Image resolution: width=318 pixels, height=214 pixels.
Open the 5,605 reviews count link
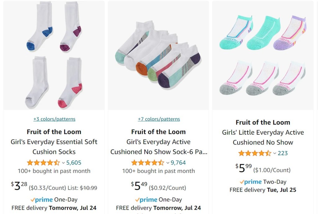coord(74,163)
